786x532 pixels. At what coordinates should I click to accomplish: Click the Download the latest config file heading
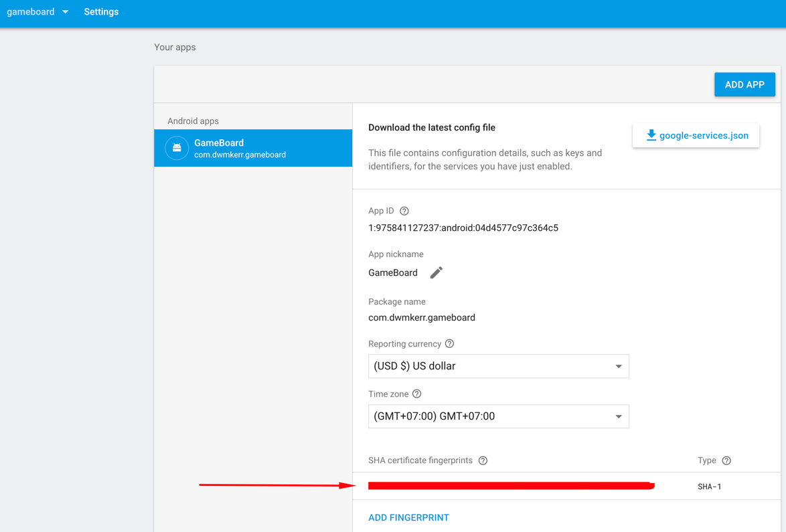coord(432,128)
